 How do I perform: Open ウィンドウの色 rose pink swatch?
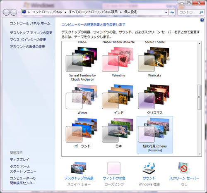pos(114,168)
